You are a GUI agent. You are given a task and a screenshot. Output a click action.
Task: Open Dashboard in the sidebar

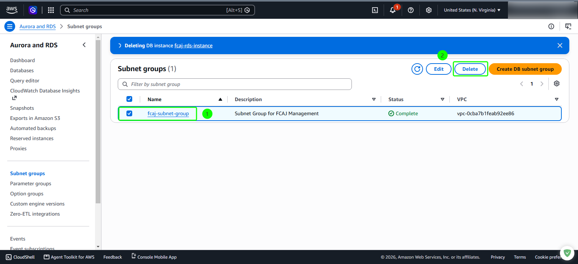tap(22, 60)
